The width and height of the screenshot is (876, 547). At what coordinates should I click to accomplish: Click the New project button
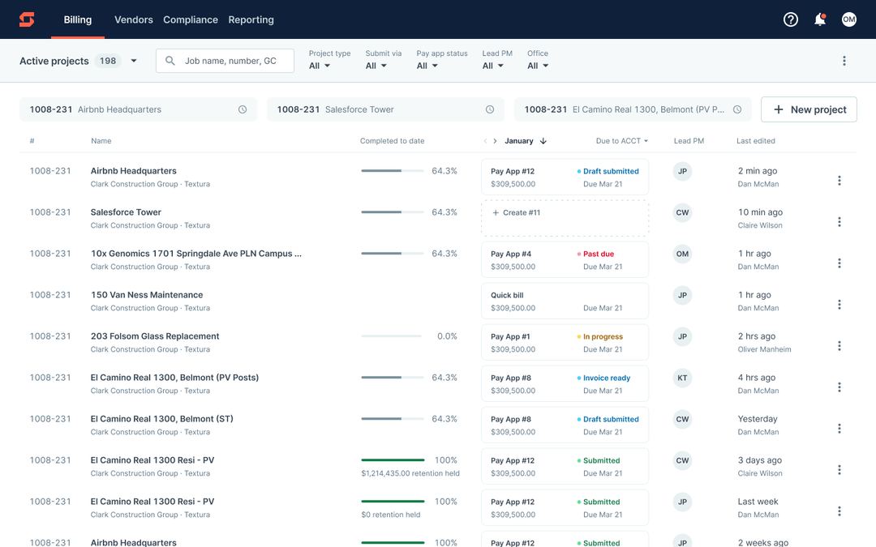tap(809, 109)
